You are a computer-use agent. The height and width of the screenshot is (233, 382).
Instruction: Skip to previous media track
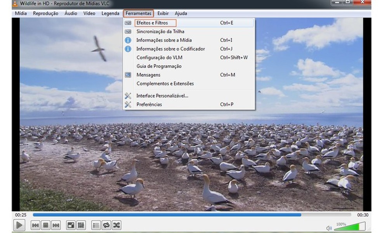coord(35,225)
